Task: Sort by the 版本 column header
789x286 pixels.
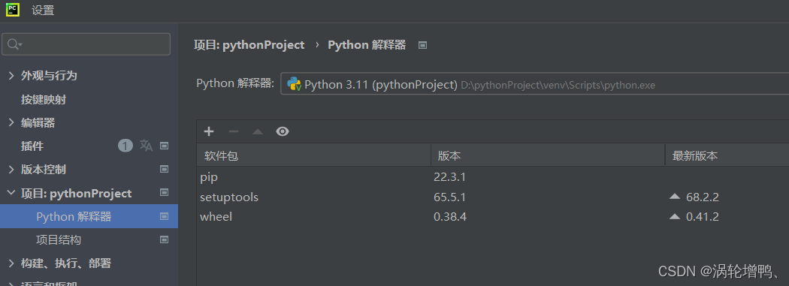Action: pyautogui.click(x=548, y=156)
